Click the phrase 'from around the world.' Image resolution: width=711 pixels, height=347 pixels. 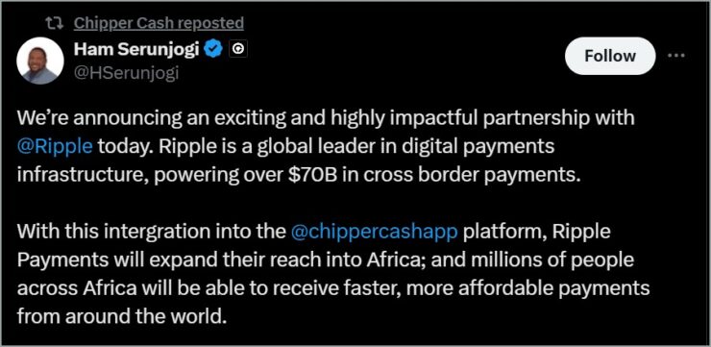point(121,315)
